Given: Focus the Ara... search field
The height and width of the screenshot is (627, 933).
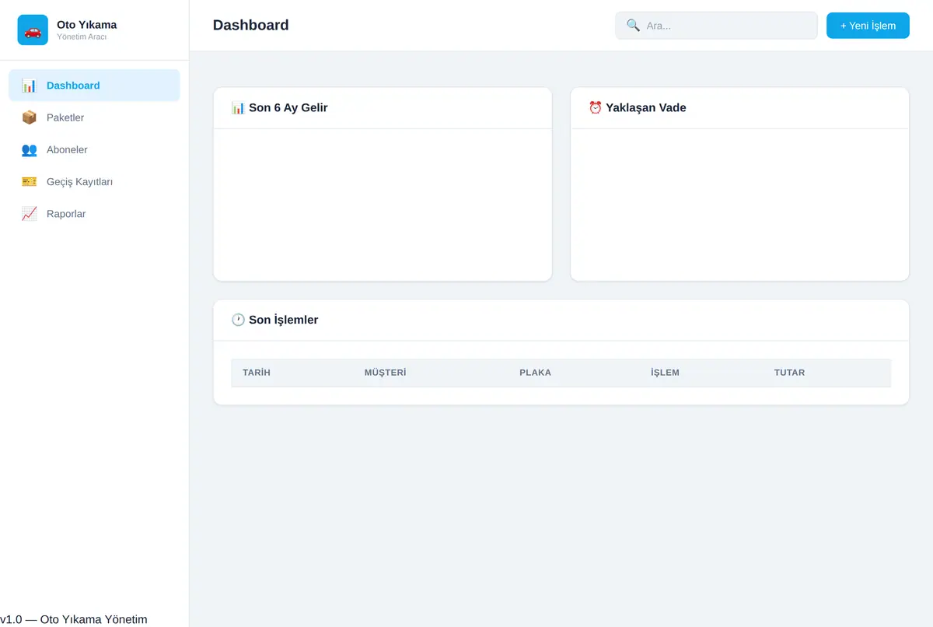Looking at the screenshot, I should click(716, 26).
